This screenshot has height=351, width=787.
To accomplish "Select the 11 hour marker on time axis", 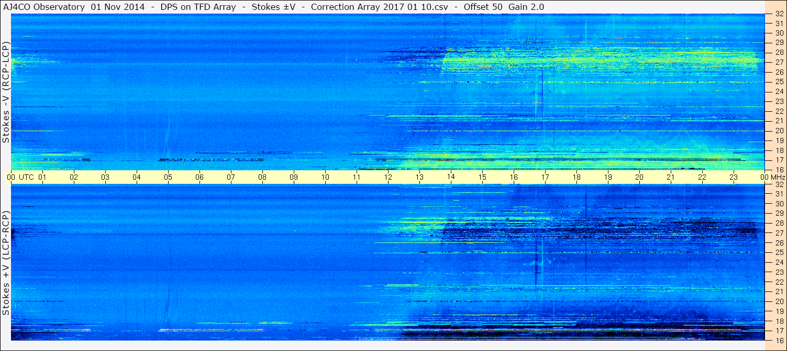I will tap(357, 177).
